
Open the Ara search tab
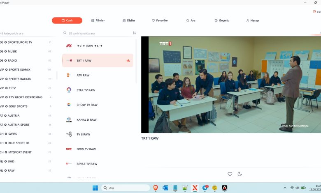coord(191,21)
